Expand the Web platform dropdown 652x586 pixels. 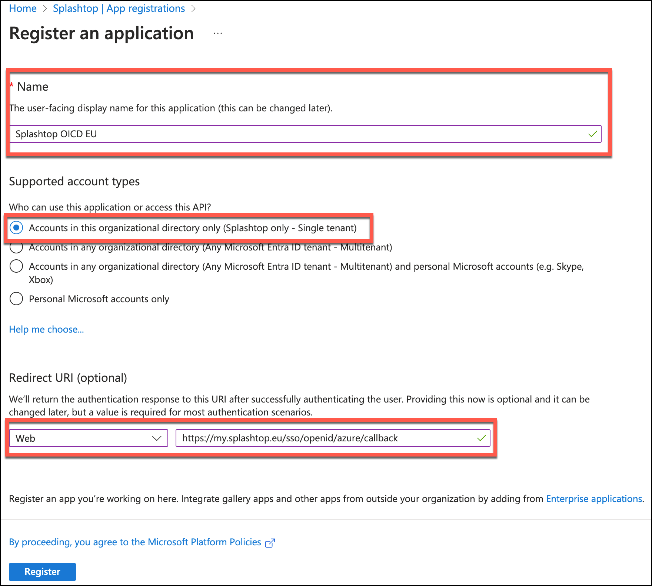89,438
